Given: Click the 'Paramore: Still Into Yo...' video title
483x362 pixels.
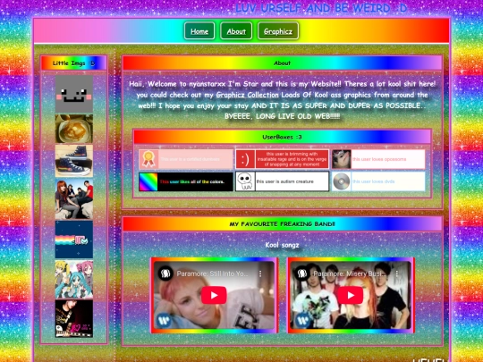Looking at the screenshot, I should tap(213, 274).
